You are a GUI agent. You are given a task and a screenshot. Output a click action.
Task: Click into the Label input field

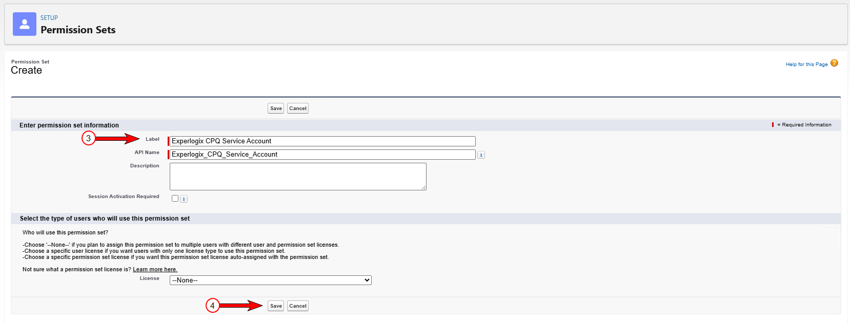tap(322, 141)
